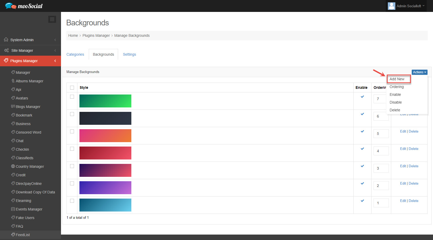Click the ordering field showing 2
This screenshot has width=433, height=240.
[x=381, y=186]
